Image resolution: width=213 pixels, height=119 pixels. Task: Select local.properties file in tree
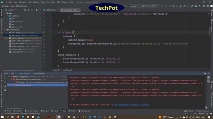click(x=22, y=52)
